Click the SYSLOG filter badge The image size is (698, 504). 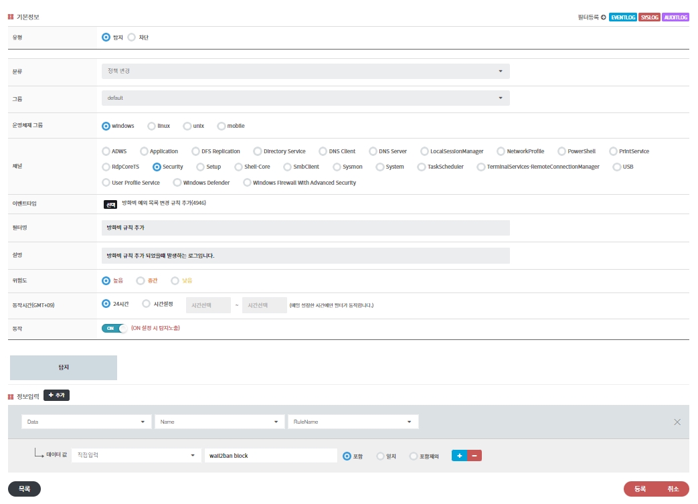648,17
